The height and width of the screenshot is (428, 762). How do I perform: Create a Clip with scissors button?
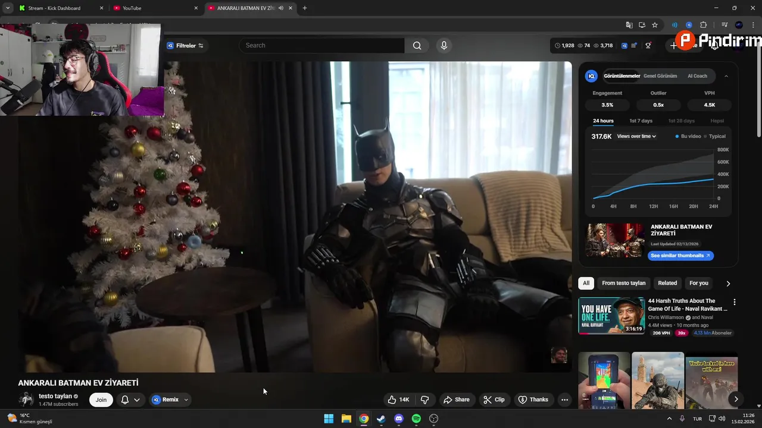[x=494, y=399]
